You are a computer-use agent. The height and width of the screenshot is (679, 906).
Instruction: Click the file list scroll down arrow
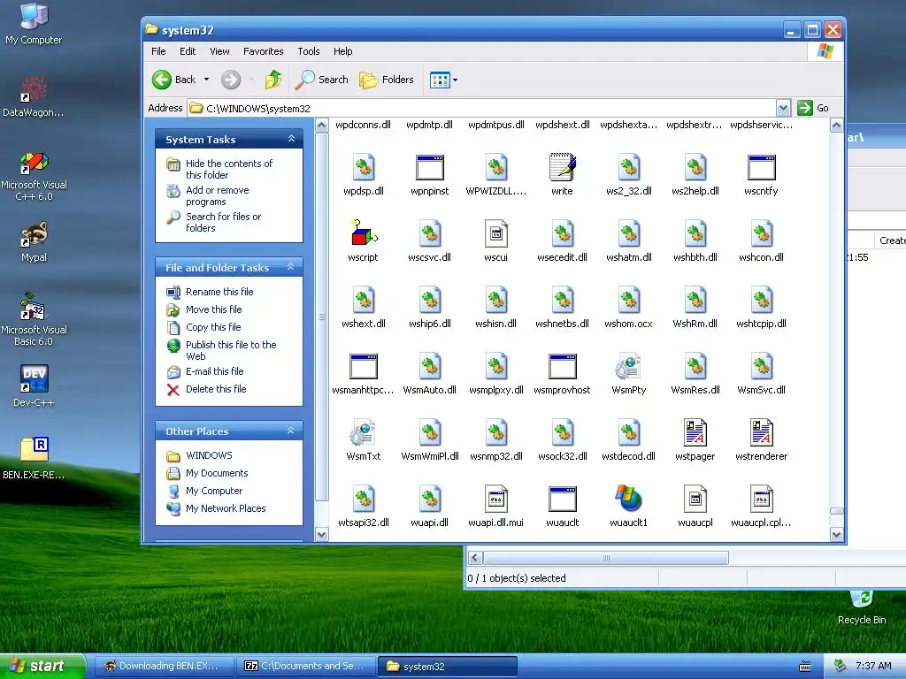click(836, 535)
